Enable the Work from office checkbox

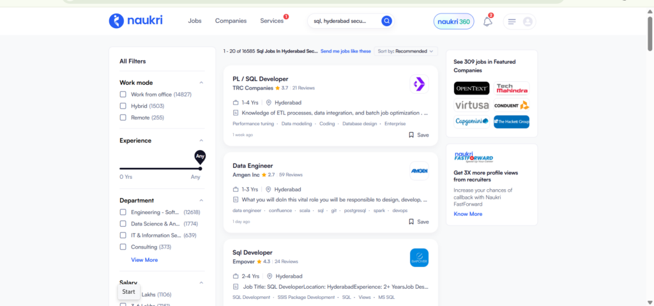coord(123,95)
